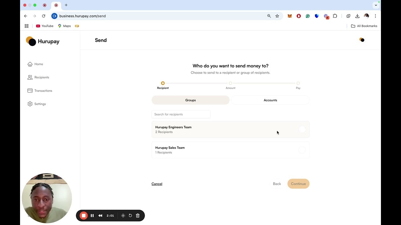Go back in the browser
Image resolution: width=401 pixels, height=225 pixels.
click(26, 16)
